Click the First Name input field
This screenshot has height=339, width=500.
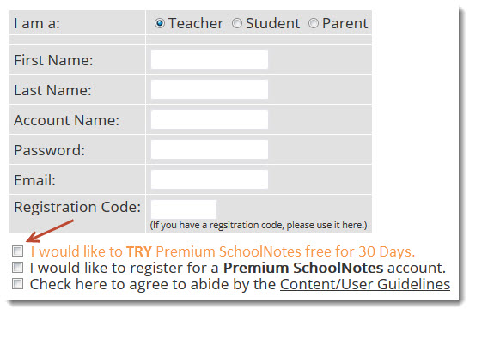210,59
